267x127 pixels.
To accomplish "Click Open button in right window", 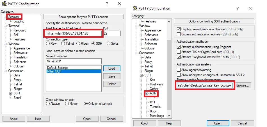I will point(218,123).
